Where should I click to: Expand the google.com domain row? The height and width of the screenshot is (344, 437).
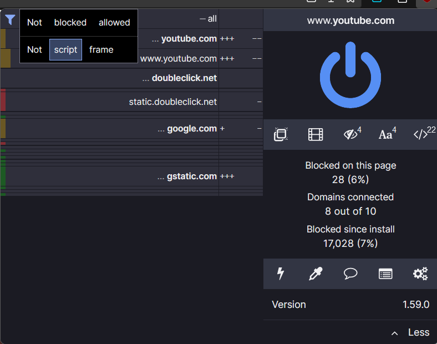tap(110, 129)
